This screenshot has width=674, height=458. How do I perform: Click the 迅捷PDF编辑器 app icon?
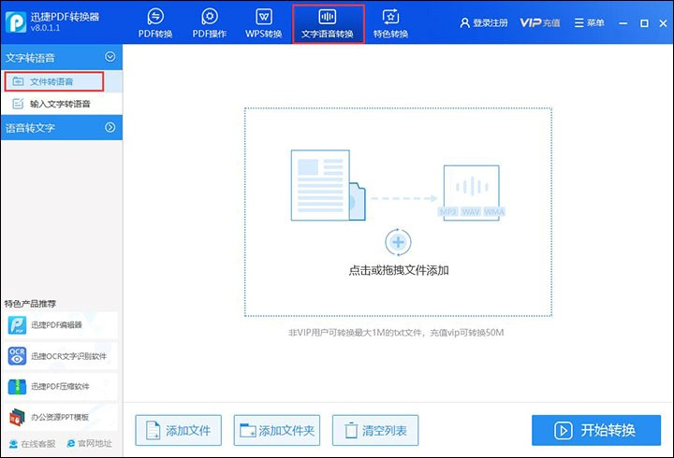pos(17,325)
